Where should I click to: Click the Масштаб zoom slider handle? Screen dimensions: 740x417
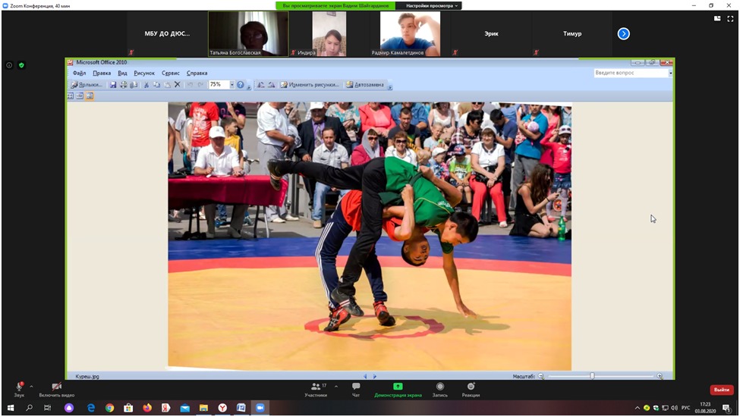pyautogui.click(x=592, y=376)
